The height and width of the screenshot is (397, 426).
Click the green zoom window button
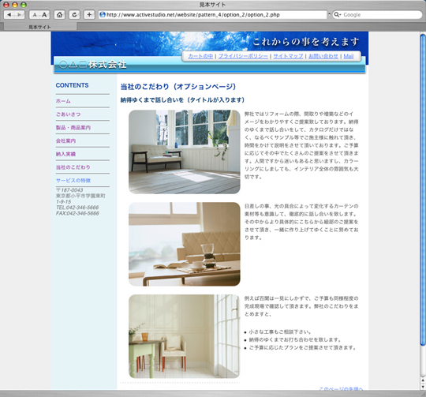(x=24, y=5)
